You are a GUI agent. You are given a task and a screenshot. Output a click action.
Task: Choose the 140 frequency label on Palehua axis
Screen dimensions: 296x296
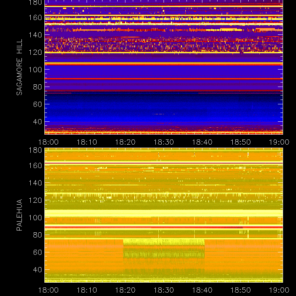tap(35, 183)
